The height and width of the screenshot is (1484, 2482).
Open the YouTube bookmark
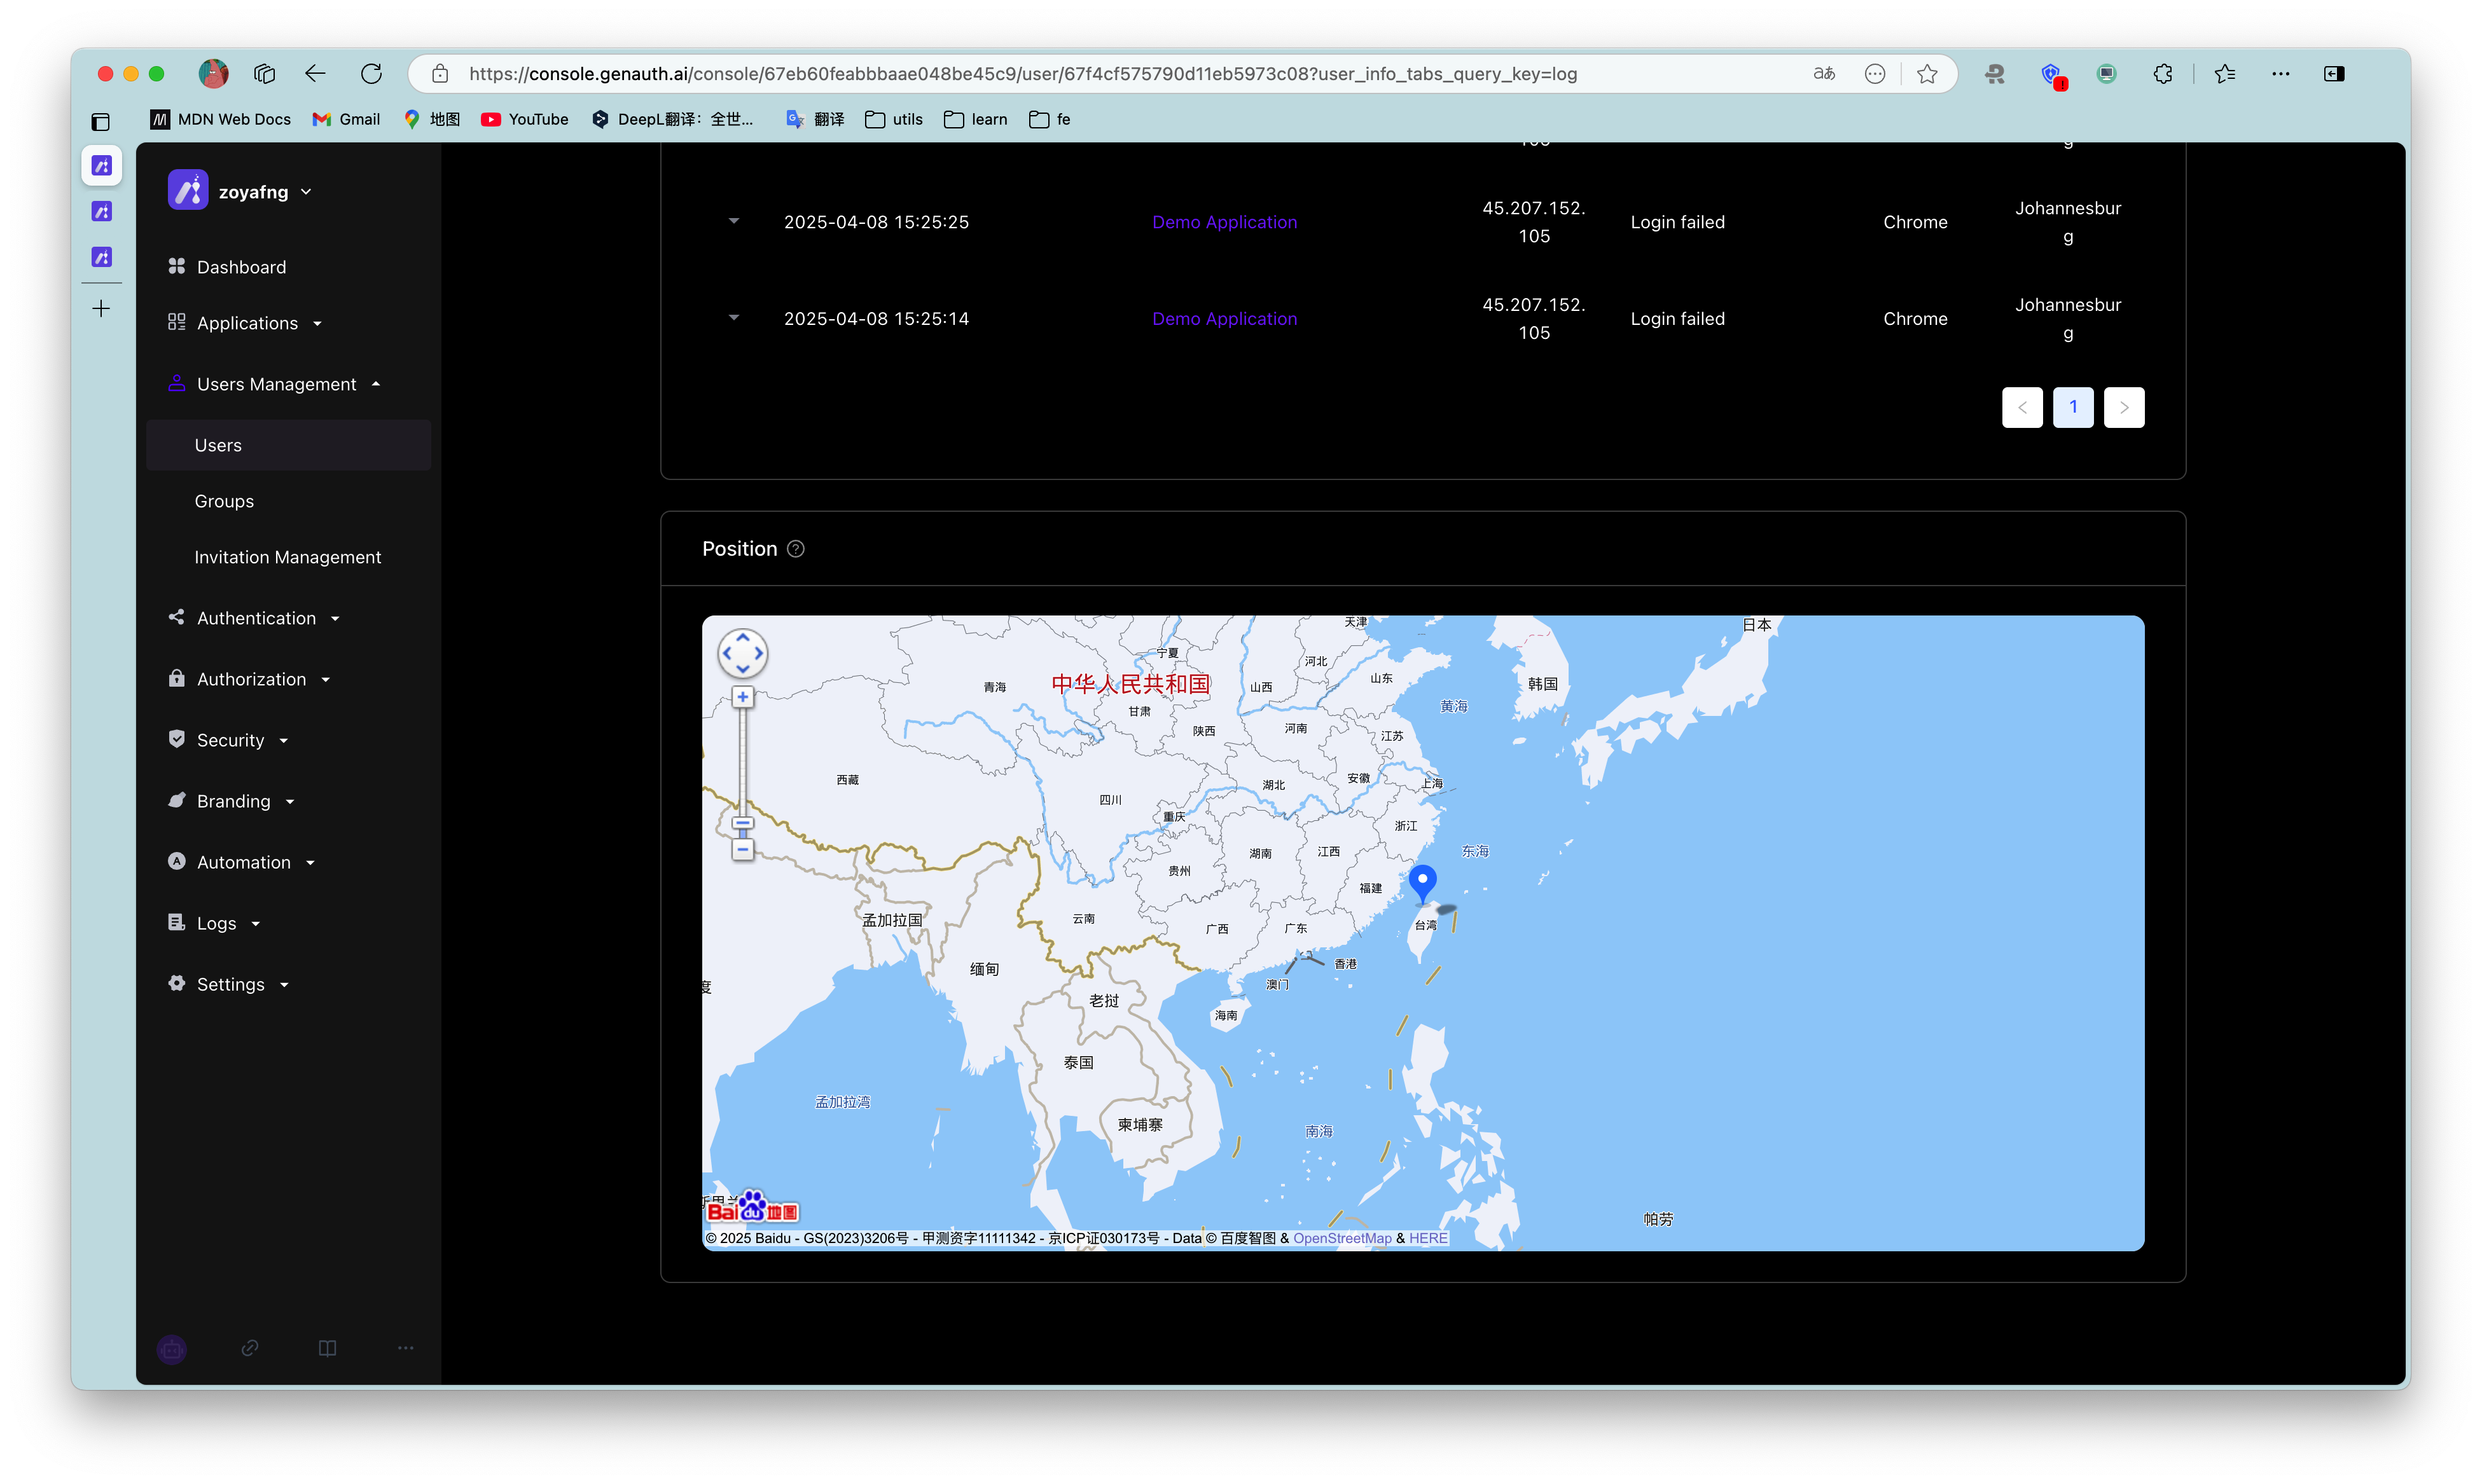click(x=524, y=119)
